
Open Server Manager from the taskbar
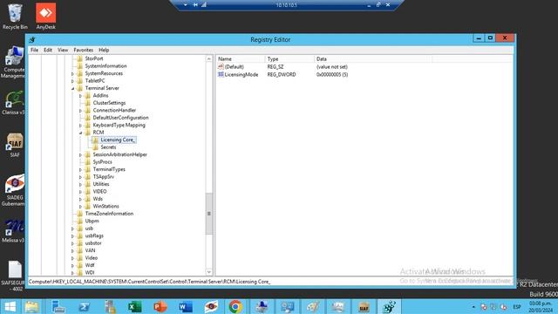click(58, 306)
